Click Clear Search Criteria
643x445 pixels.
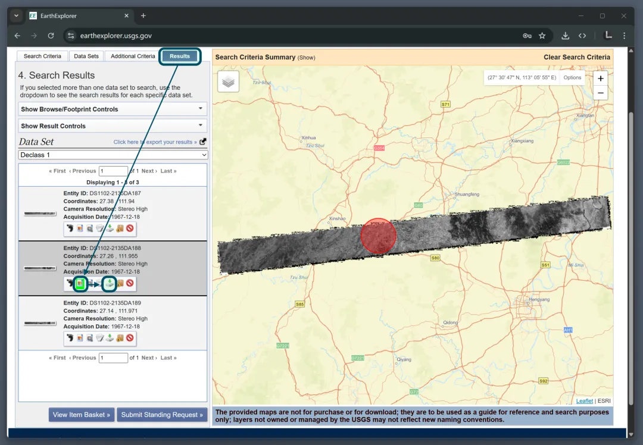tap(576, 57)
